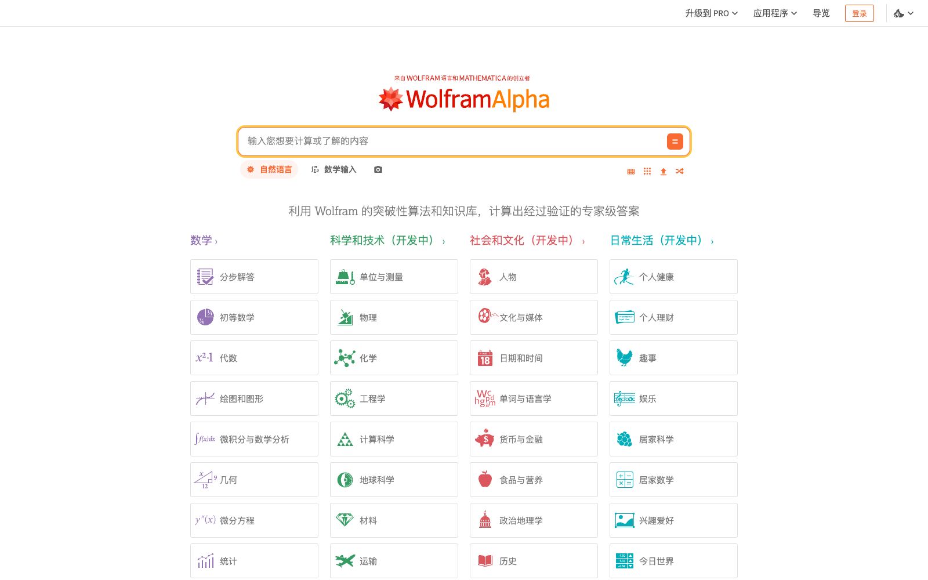Viewport: 928px width, 580px height.
Task: Click the chevron after the 日常生活 heading
Action: 712,242
